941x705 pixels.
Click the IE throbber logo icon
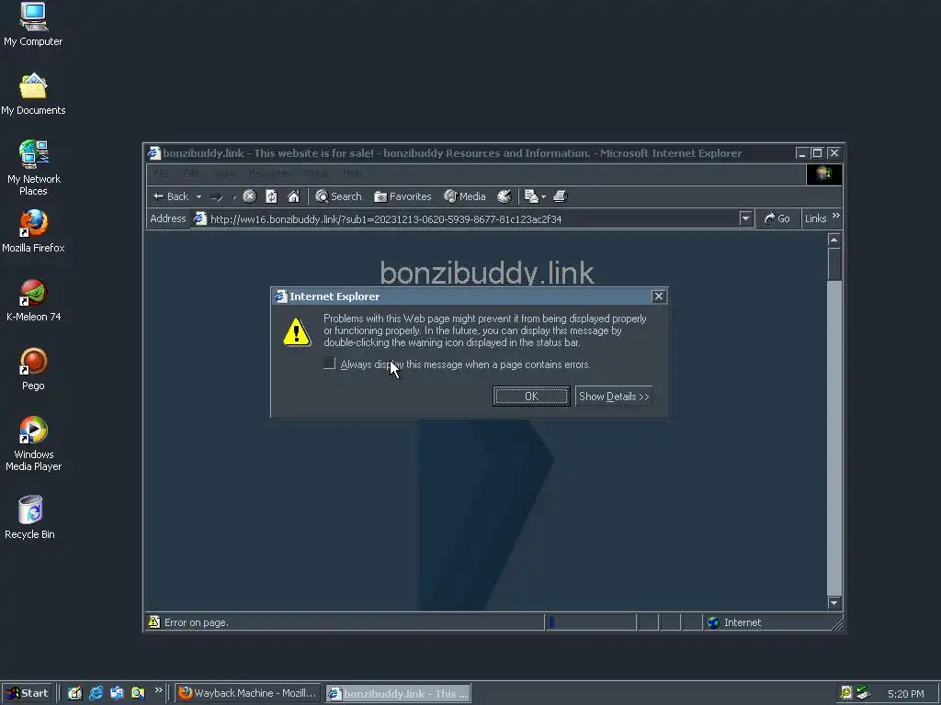pyautogui.click(x=824, y=173)
